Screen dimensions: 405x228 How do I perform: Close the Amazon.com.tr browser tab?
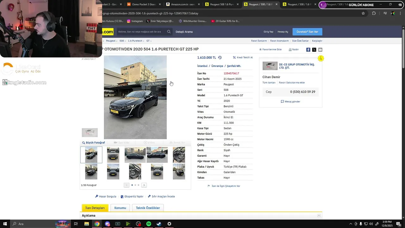pyautogui.click(x=199, y=4)
